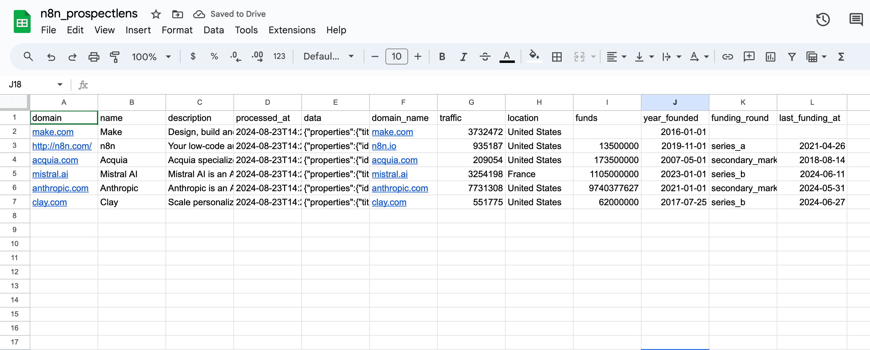Toggle the create filter funnel icon

[x=792, y=57]
